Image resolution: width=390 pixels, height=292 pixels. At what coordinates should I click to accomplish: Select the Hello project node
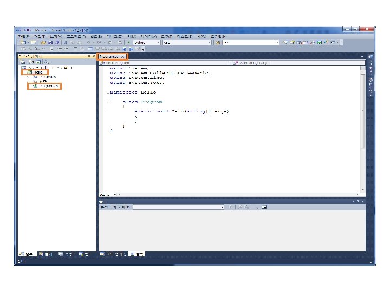pos(37,72)
